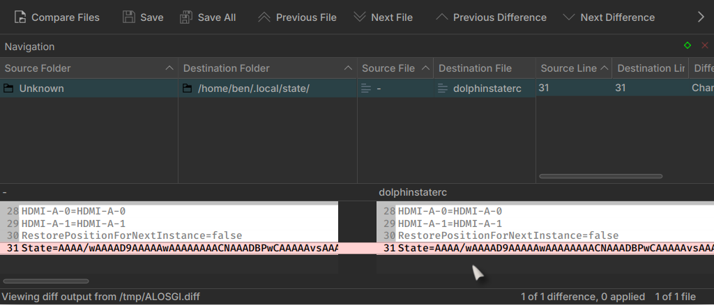Viewport: 714px width, 305px height.
Task: Click the Next File double-chevron icon
Action: (x=359, y=17)
